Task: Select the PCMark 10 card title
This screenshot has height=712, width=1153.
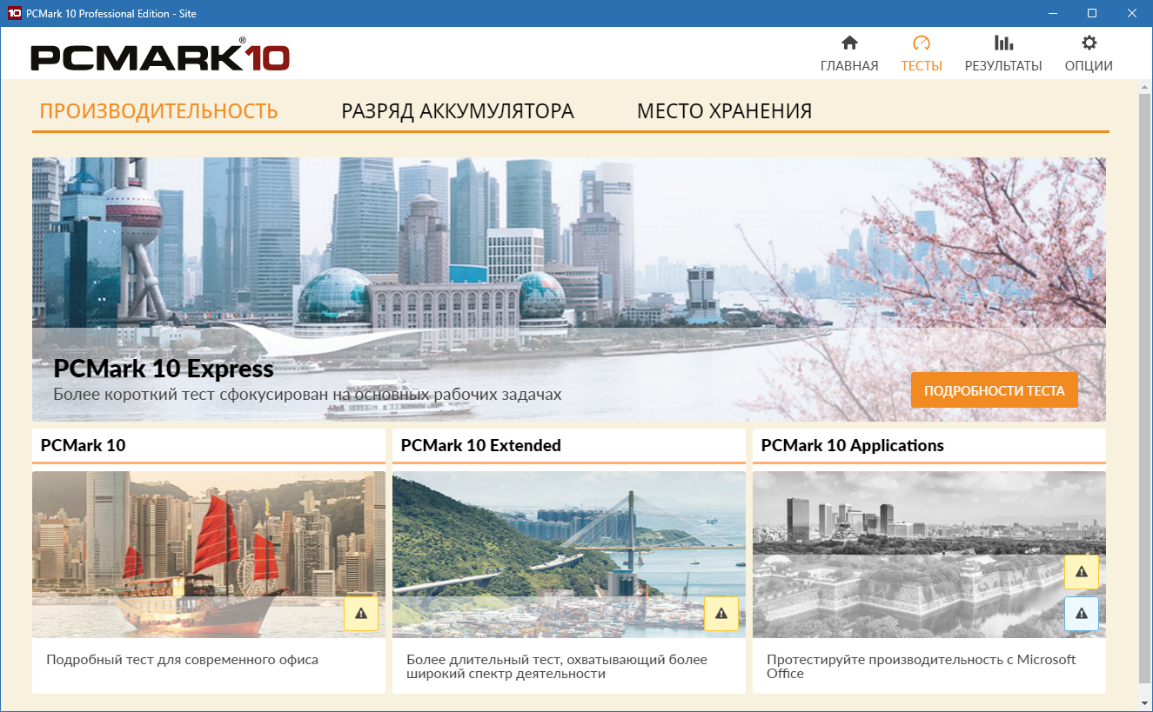Action: pos(84,445)
